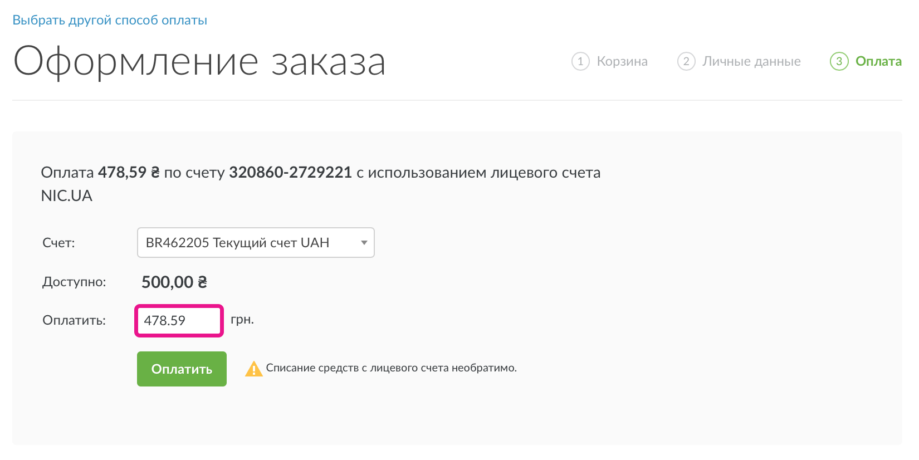Click the step 1 circle icon
Viewport: 919px width, 460px height.
tap(580, 61)
